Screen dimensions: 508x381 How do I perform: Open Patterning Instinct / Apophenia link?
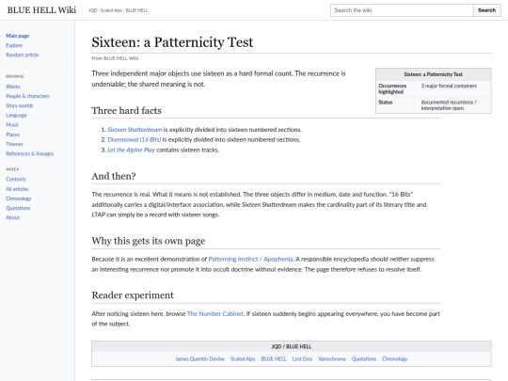250,260
